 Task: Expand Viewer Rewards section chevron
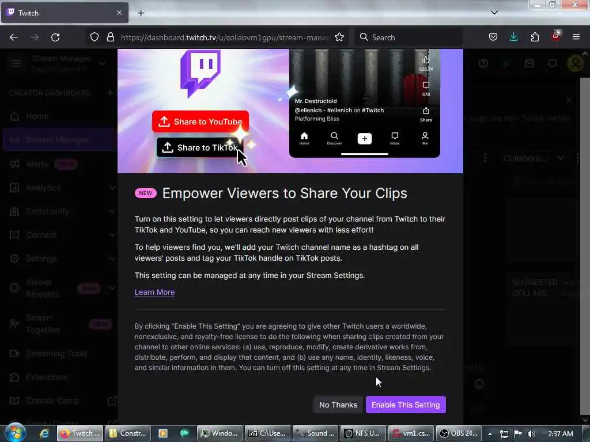coord(112,288)
